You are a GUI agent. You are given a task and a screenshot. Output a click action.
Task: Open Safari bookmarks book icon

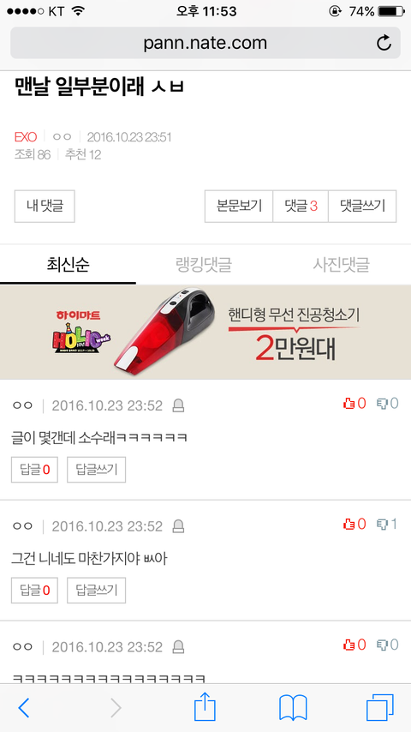(293, 708)
